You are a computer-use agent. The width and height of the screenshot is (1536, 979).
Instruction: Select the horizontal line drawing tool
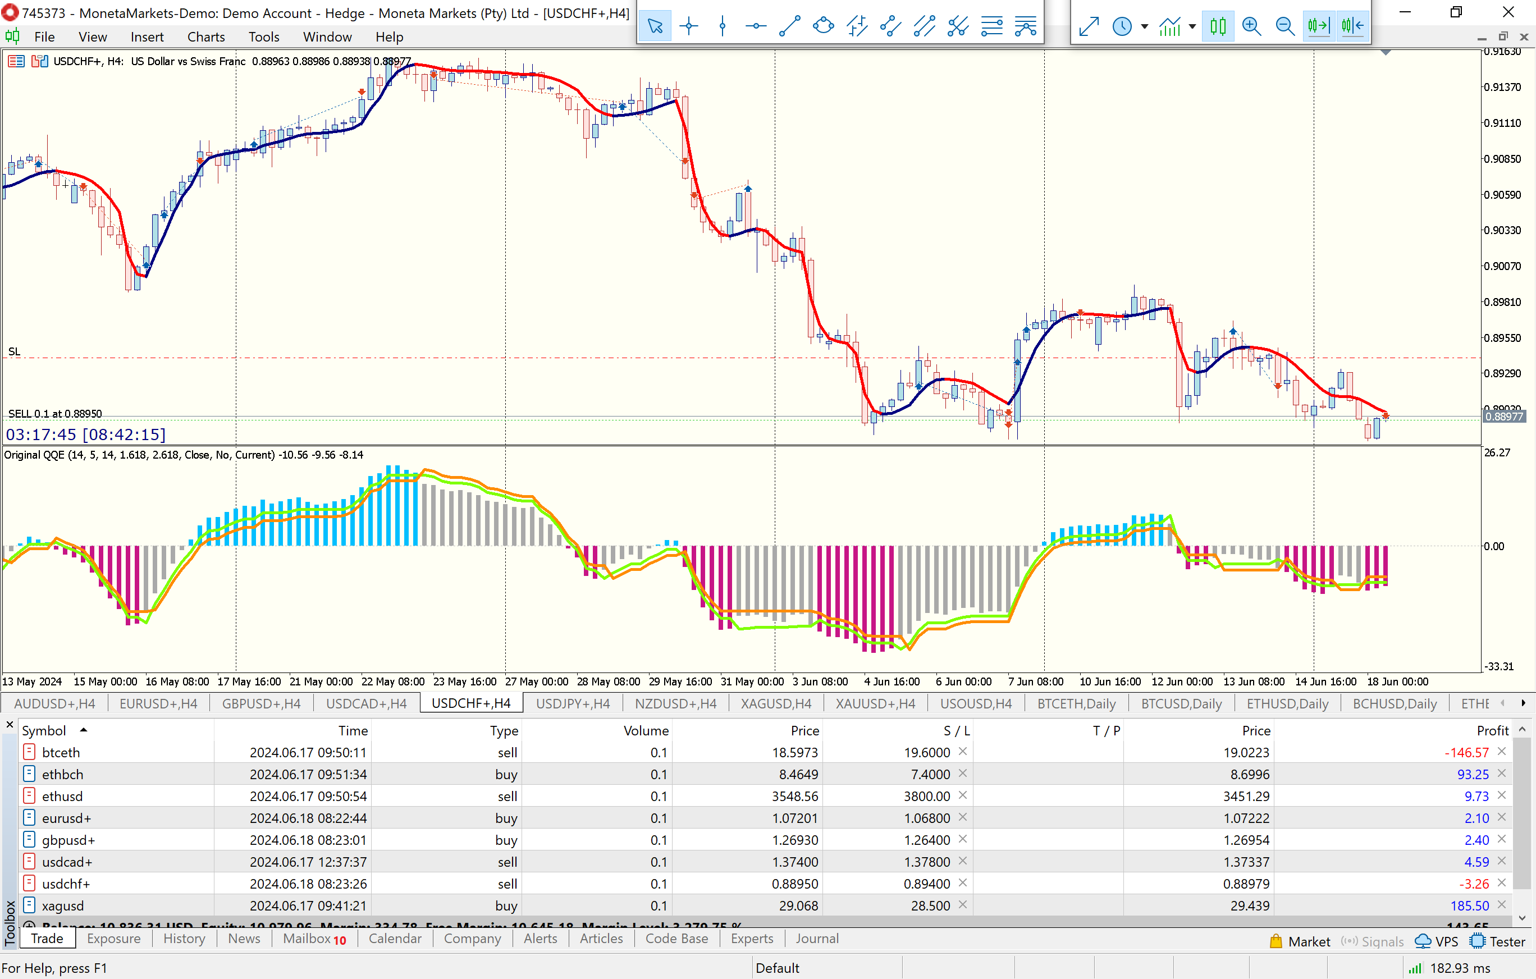(x=756, y=26)
